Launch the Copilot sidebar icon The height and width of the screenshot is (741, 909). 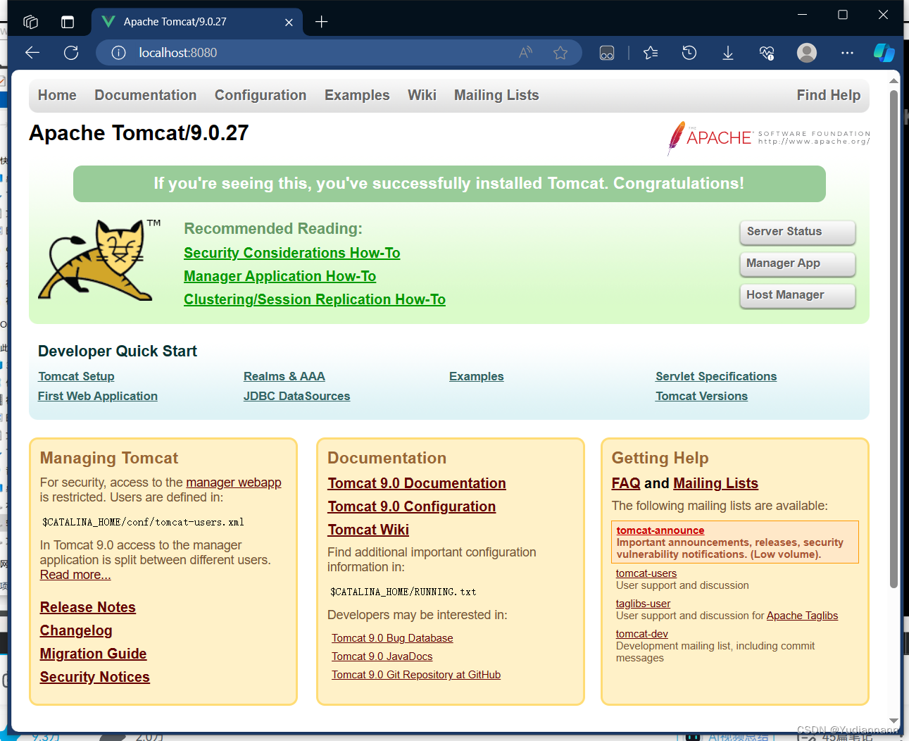tap(884, 53)
